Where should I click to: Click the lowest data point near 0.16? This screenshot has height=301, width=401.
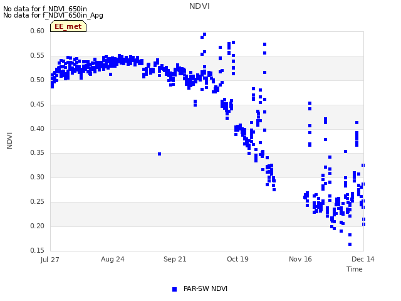(x=350, y=244)
